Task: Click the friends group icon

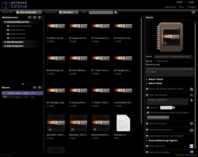Action: point(192,95)
